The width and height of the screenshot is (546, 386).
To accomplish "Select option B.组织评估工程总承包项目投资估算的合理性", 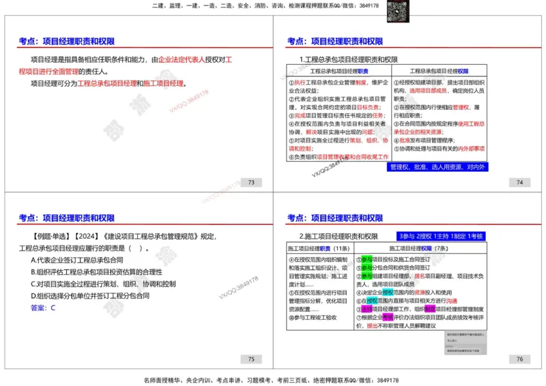I will point(96,272).
